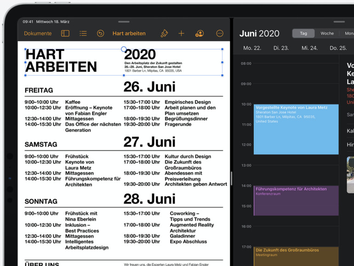The image size is (354, 266).
Task: Tap the plus insert icon
Action: pos(181,34)
